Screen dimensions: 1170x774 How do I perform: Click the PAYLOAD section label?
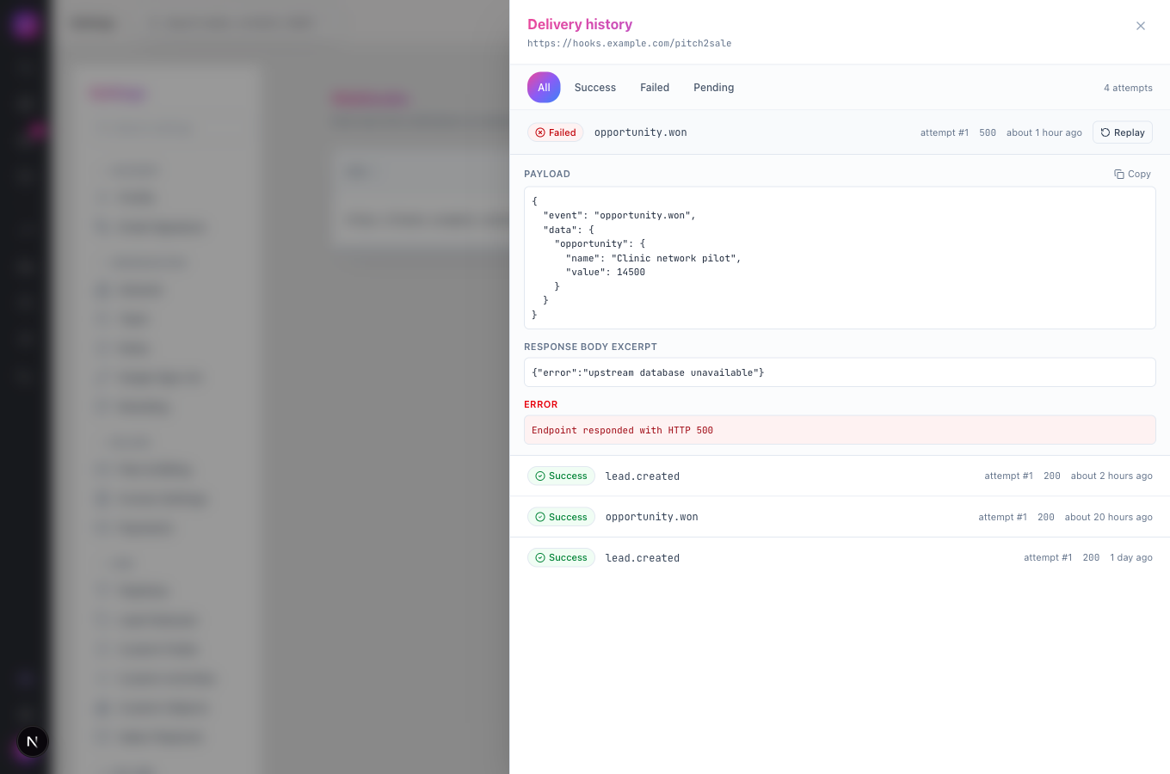click(547, 174)
